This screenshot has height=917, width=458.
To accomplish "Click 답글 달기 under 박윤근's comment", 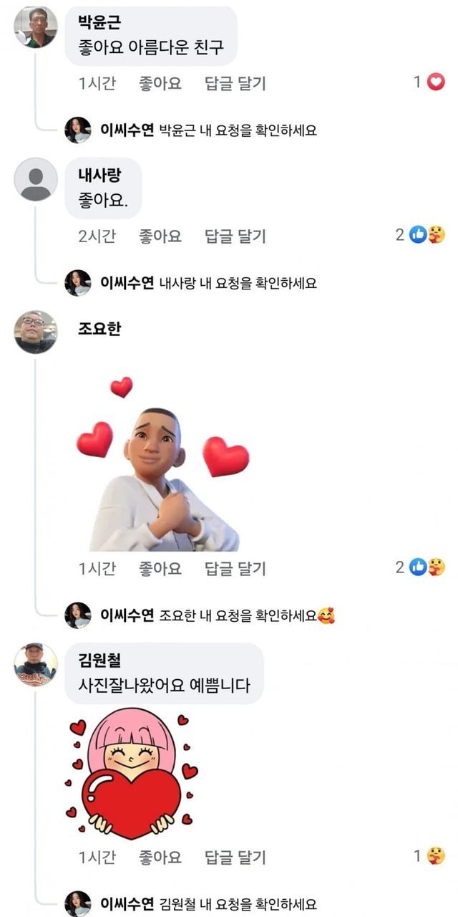I will pos(235,83).
